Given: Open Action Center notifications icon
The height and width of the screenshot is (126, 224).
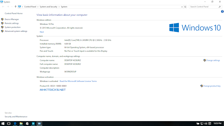Looking at the screenshot, I should (210, 124).
